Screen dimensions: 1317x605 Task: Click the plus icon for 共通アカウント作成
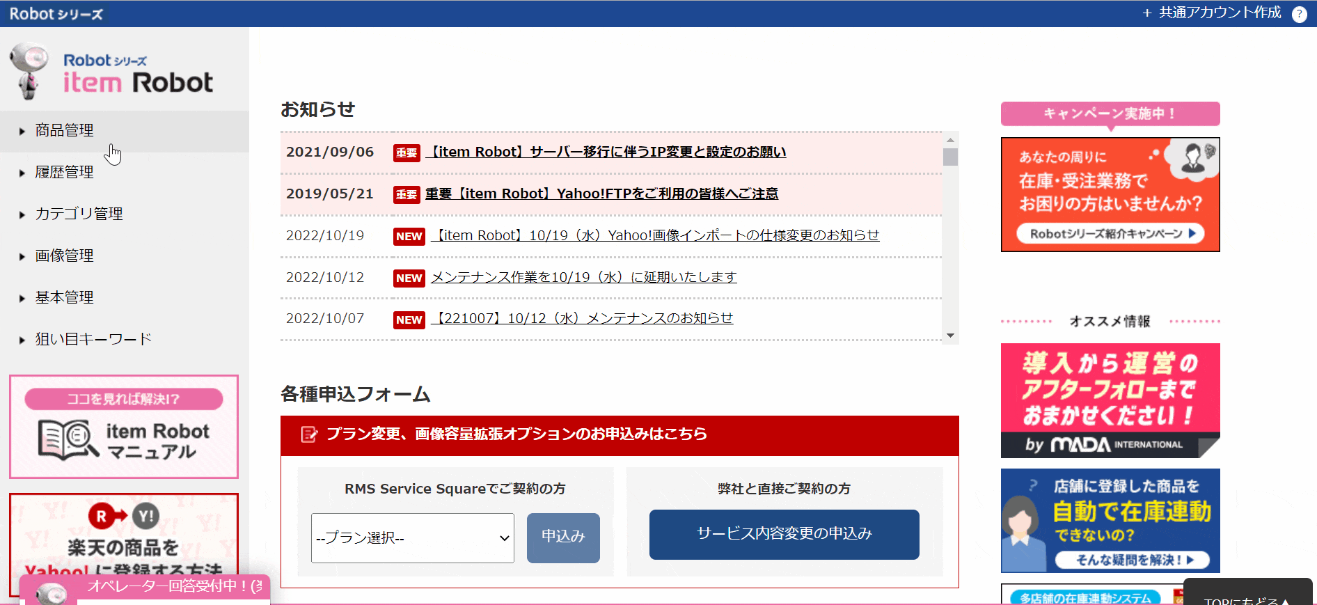(x=1147, y=13)
